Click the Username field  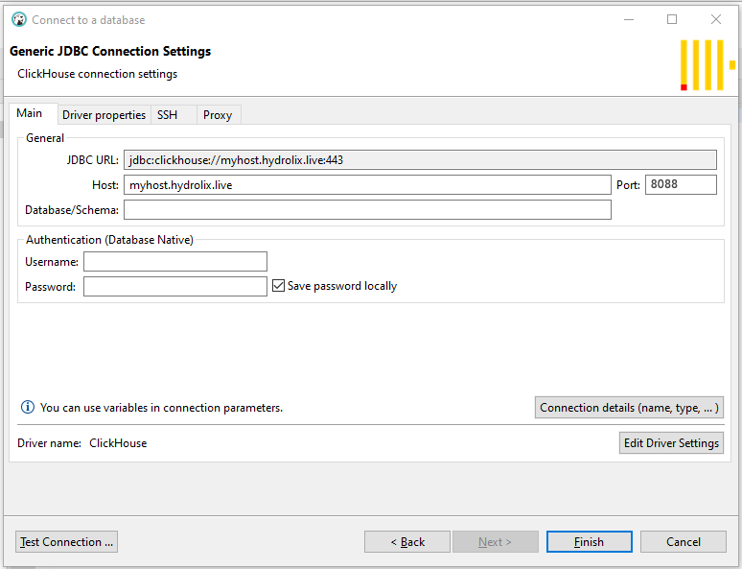pos(175,262)
